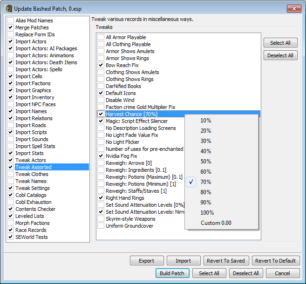
Task: Pick the 60% option
Action: 221,172
